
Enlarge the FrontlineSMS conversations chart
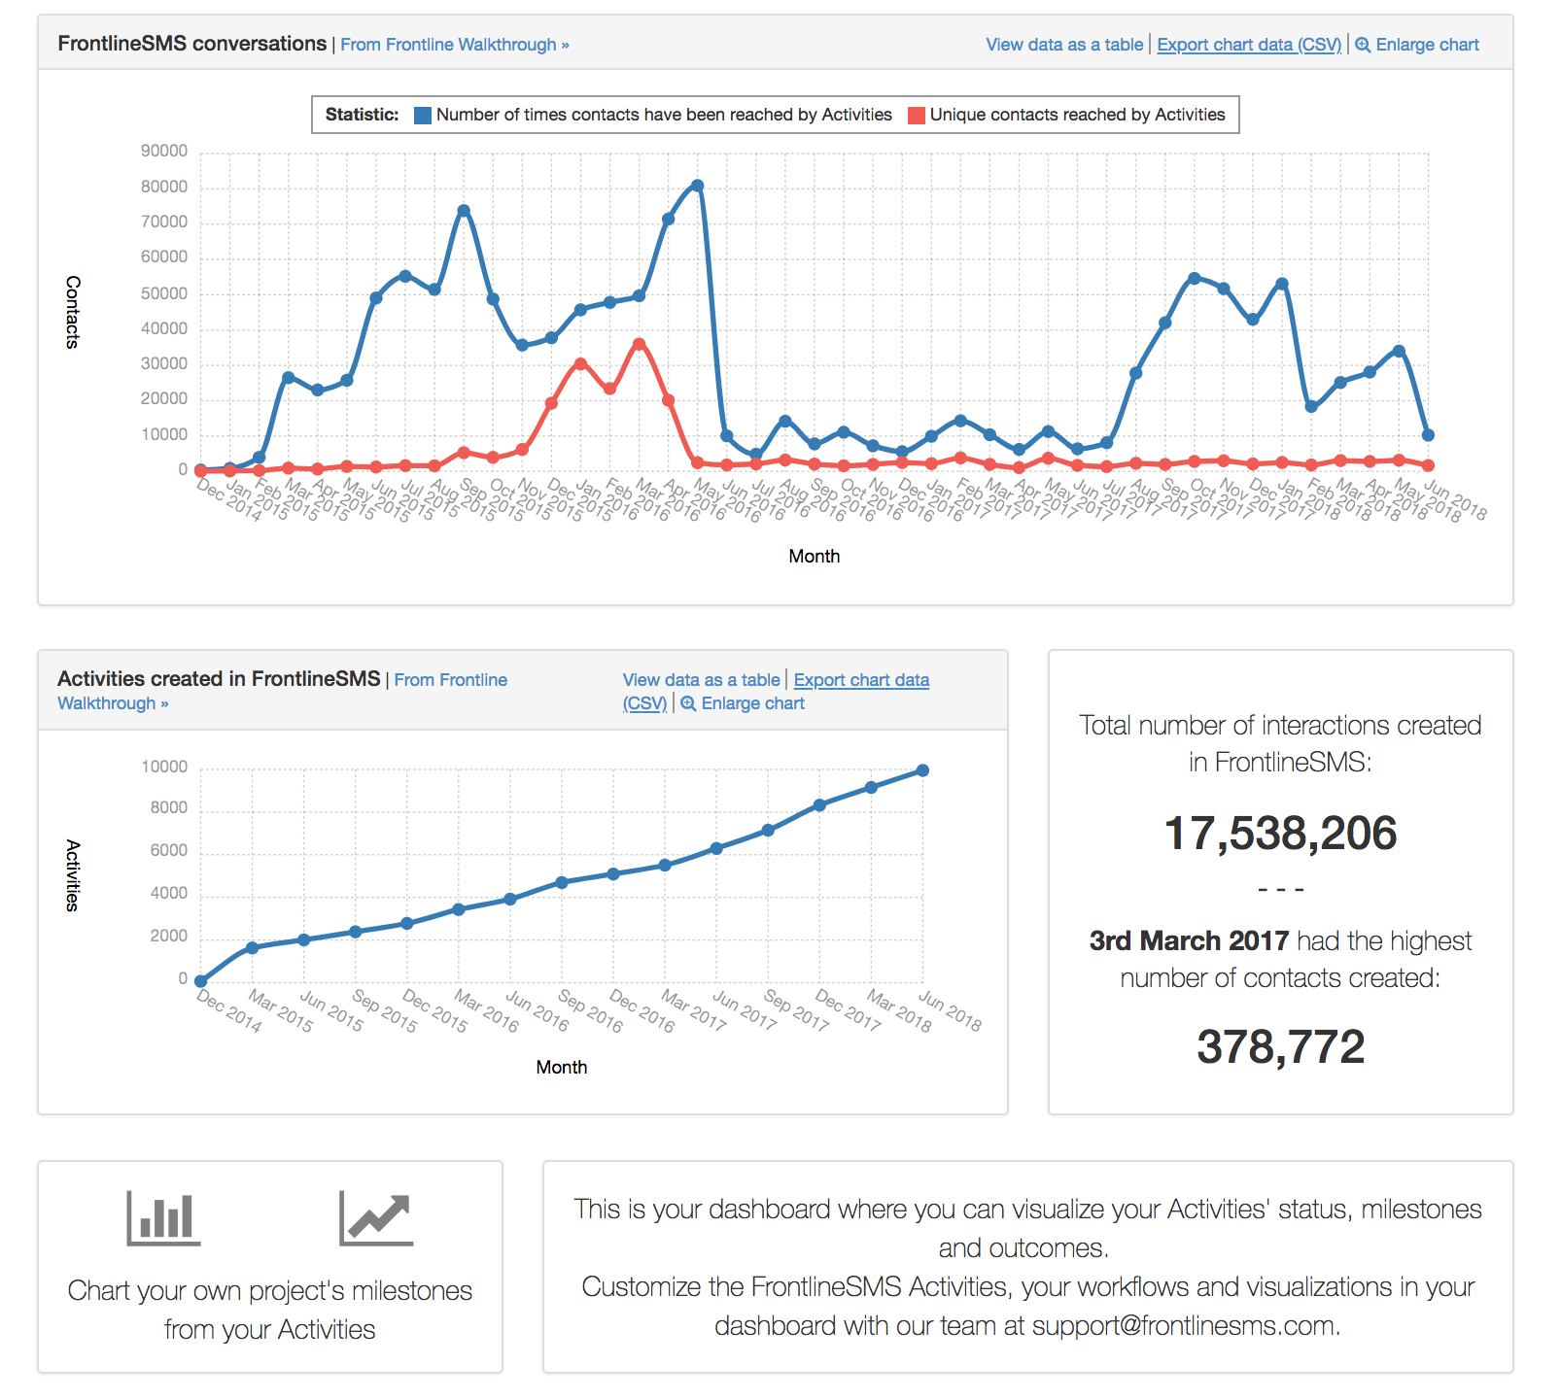(1417, 45)
